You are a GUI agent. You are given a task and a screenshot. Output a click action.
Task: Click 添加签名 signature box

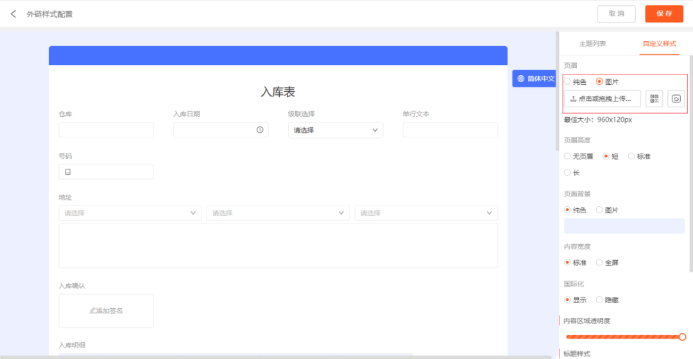click(106, 310)
